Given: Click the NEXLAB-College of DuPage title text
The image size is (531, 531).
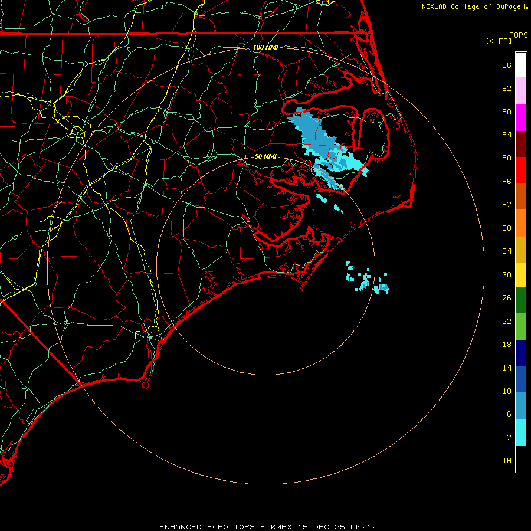Looking at the screenshot, I should 471,6.
